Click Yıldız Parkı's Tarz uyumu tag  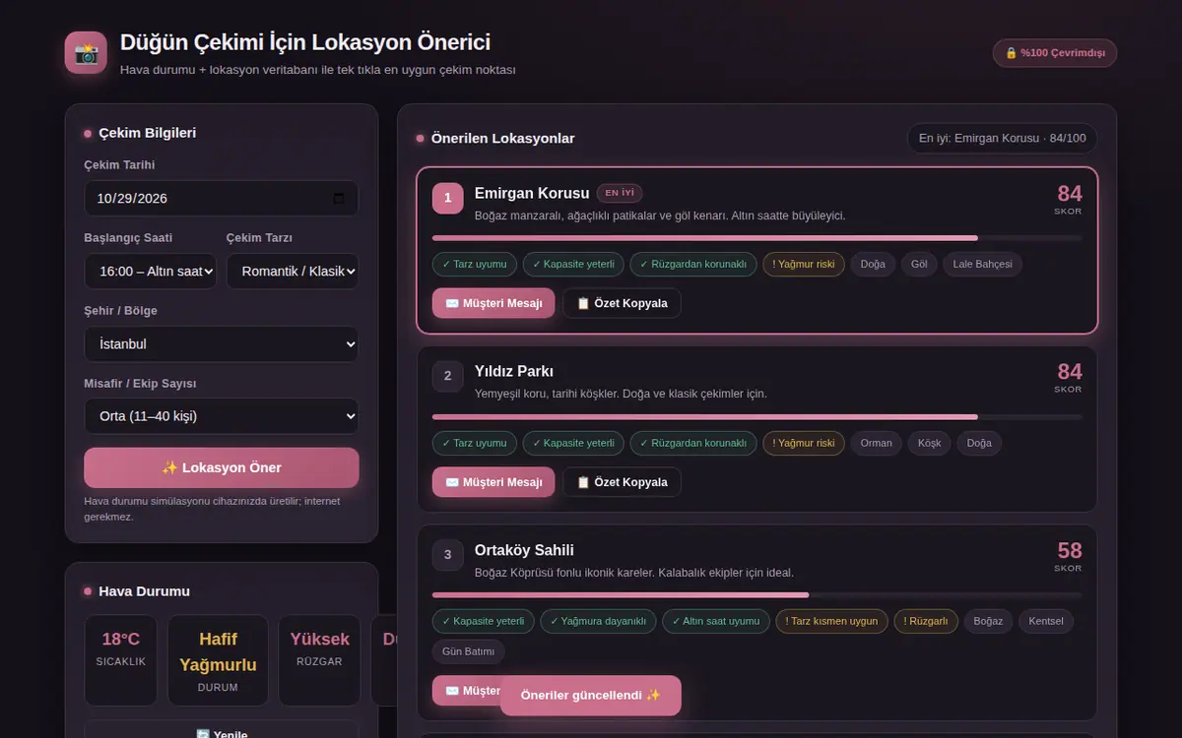[x=474, y=443]
